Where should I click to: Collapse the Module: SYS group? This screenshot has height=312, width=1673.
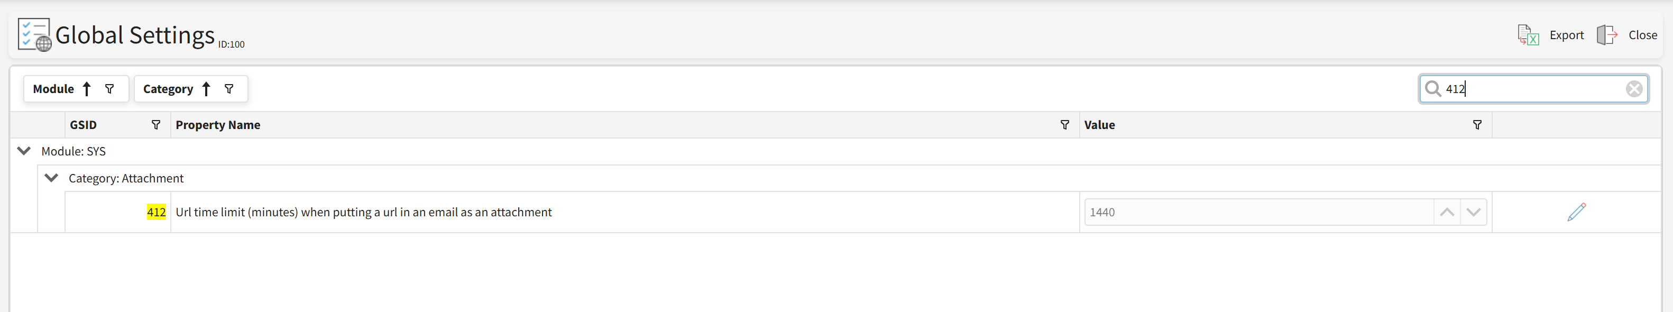pos(24,151)
